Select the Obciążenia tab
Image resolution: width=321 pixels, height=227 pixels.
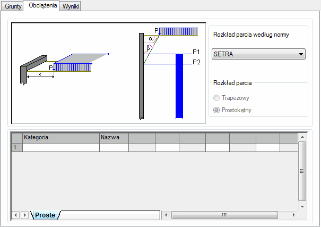[x=41, y=5]
